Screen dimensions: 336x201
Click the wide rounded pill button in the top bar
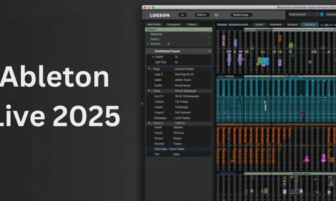click(x=241, y=15)
